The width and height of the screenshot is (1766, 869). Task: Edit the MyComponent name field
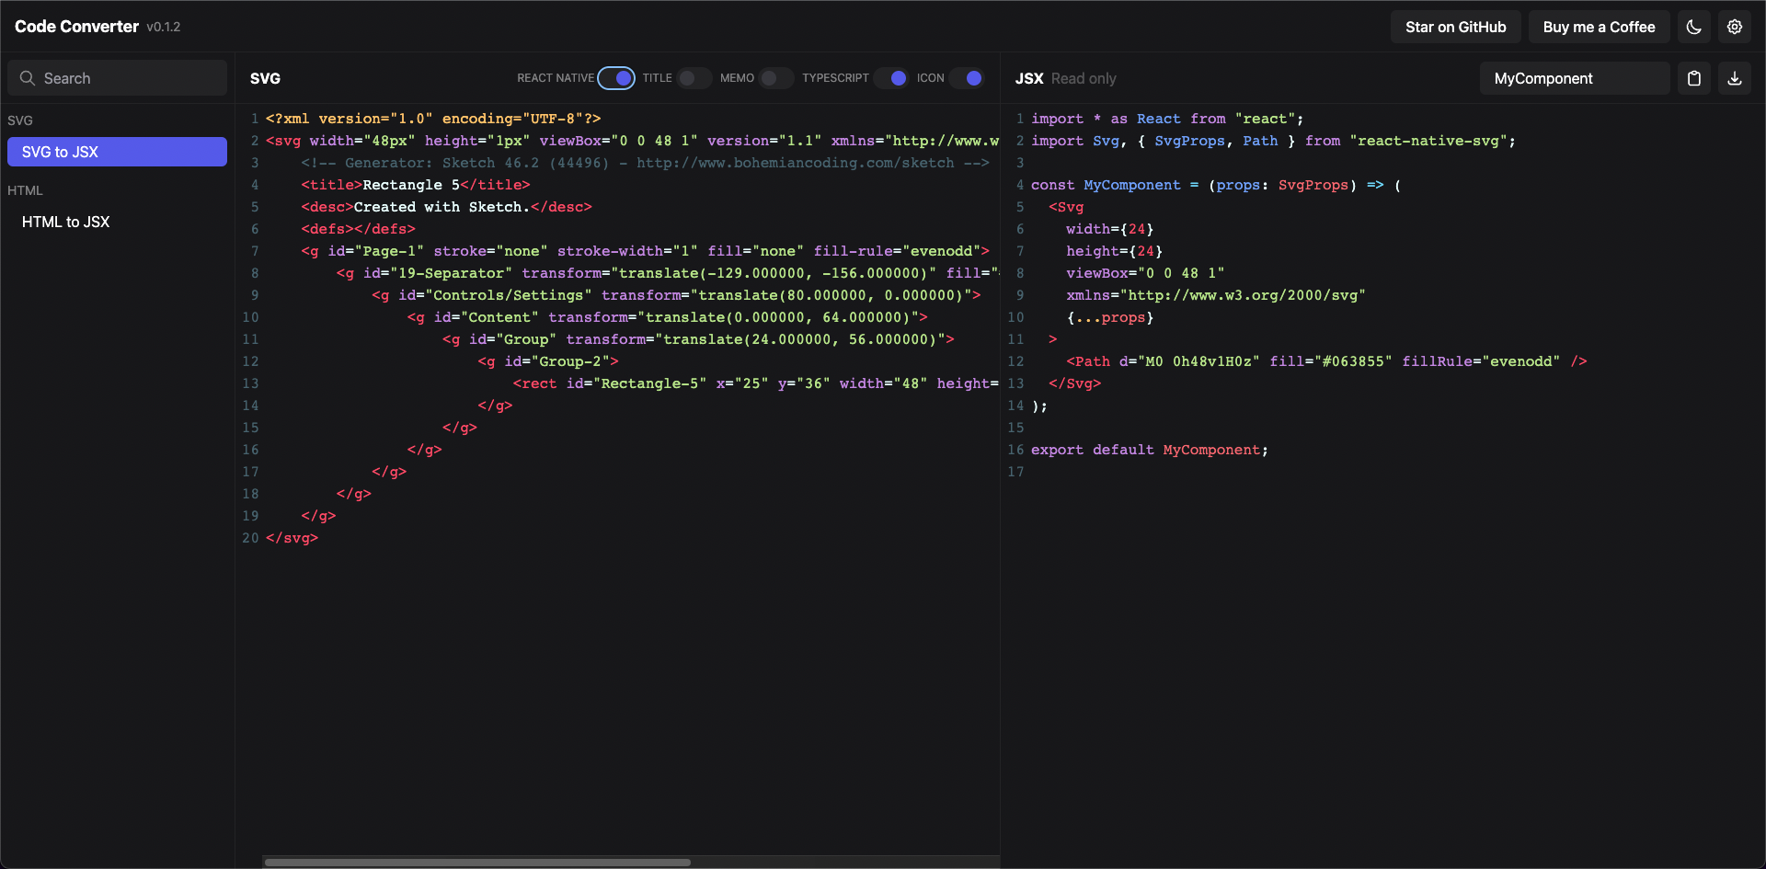[1575, 78]
